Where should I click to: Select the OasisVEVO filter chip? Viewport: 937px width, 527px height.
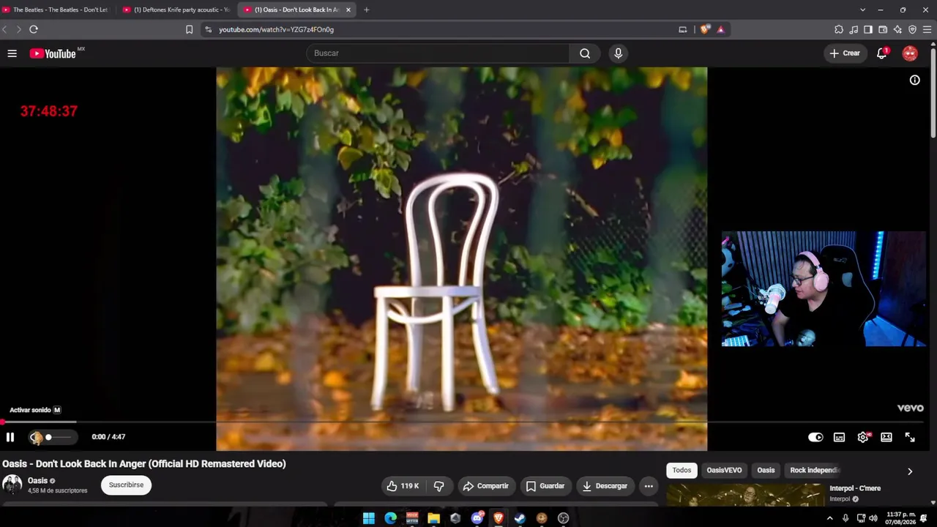coord(724,470)
